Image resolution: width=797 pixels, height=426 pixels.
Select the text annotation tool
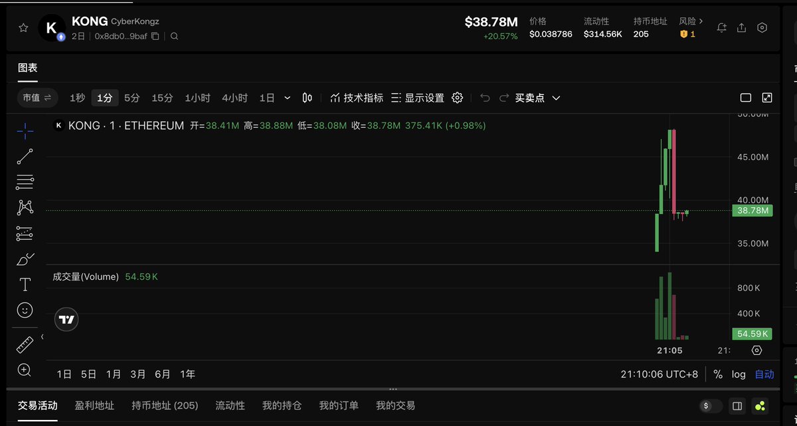click(x=25, y=284)
